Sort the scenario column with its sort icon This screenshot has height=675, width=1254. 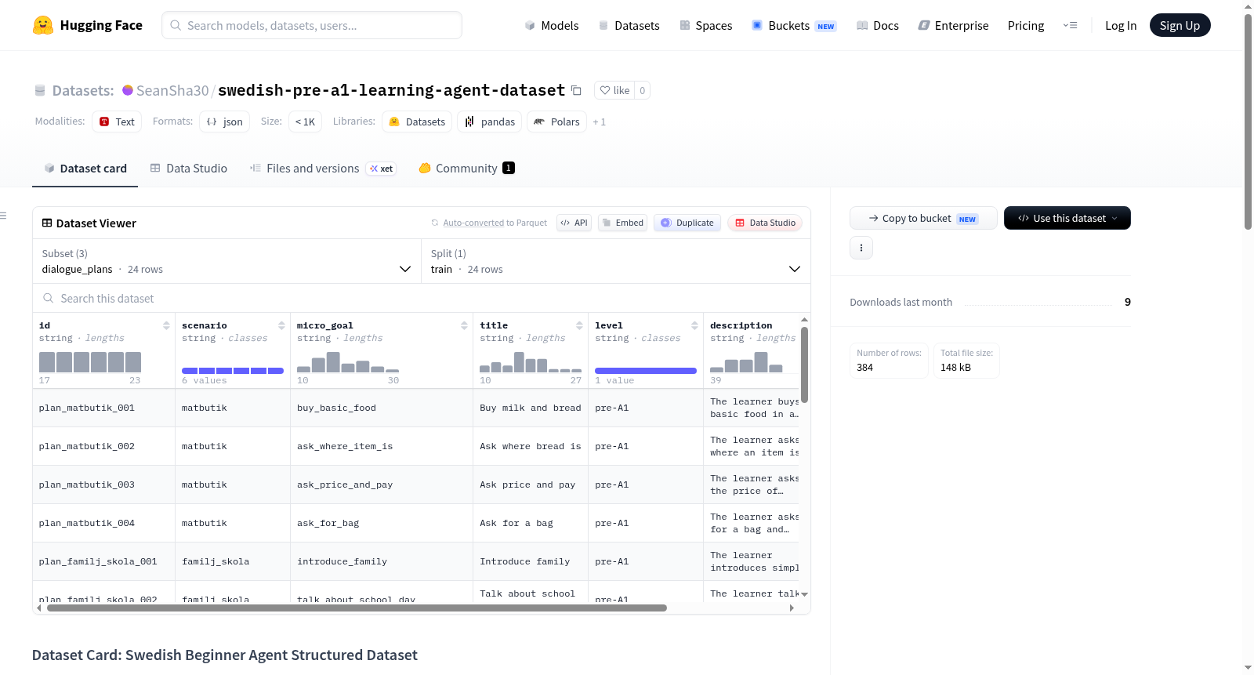coord(281,325)
